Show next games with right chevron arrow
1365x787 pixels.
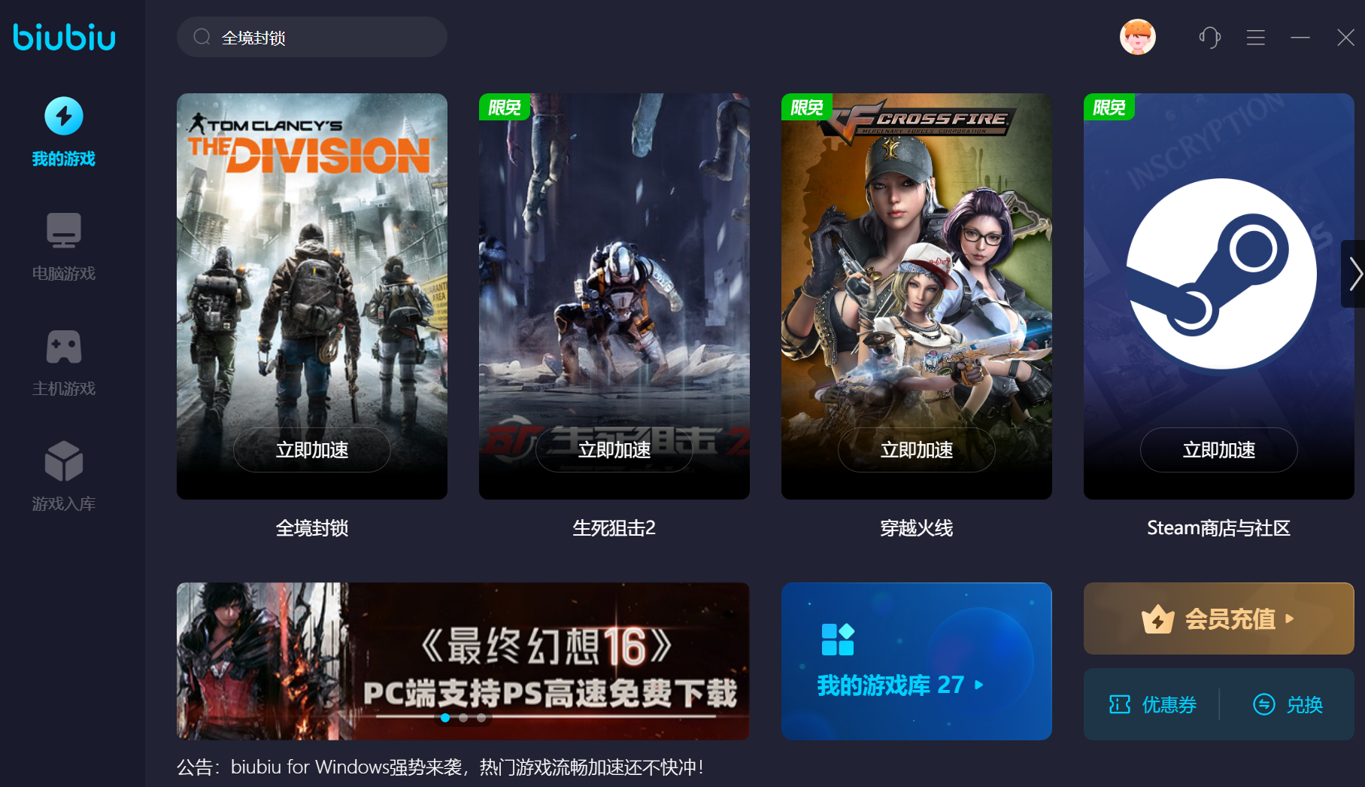click(1354, 274)
